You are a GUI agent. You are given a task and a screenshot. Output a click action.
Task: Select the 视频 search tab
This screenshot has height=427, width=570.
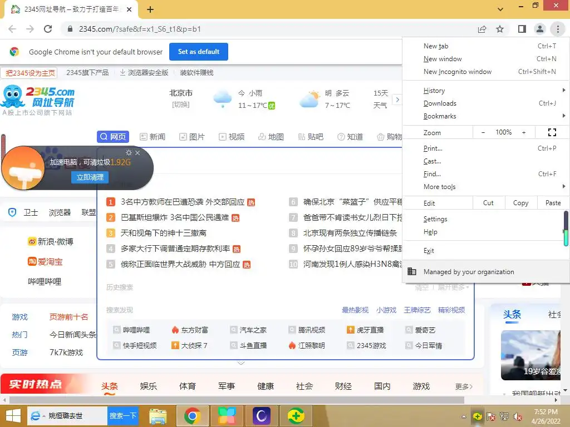coord(232,137)
